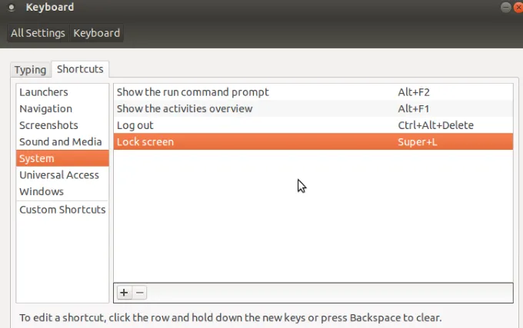Image resolution: width=523 pixels, height=328 pixels.
Task: Edit the Super+L accelerator for Lock screen
Action: point(418,142)
